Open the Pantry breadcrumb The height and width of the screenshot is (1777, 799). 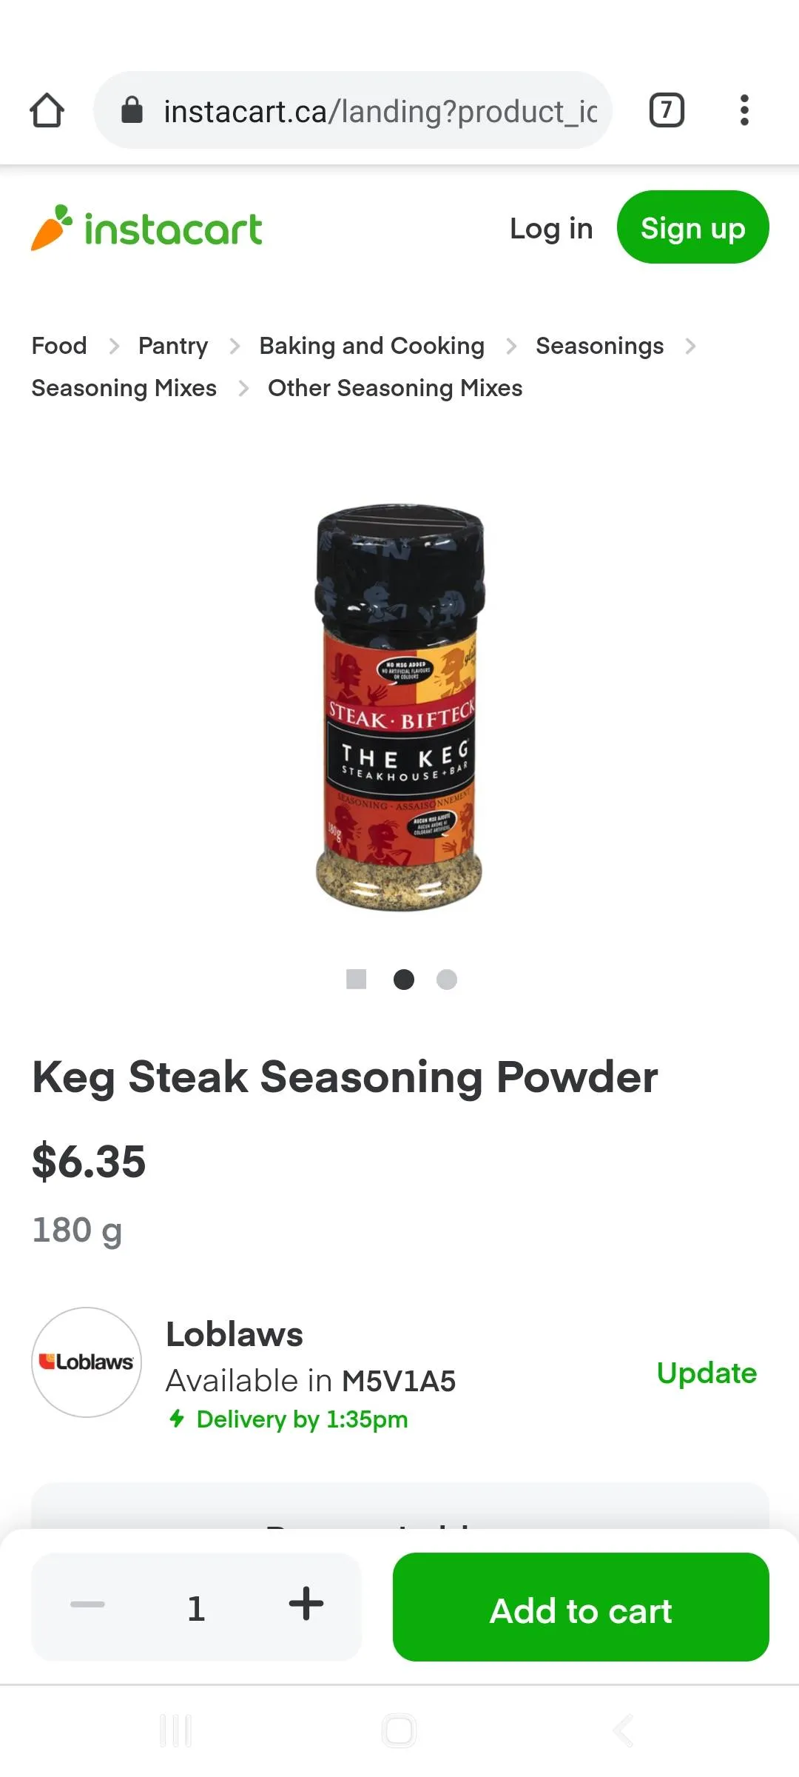(x=173, y=346)
